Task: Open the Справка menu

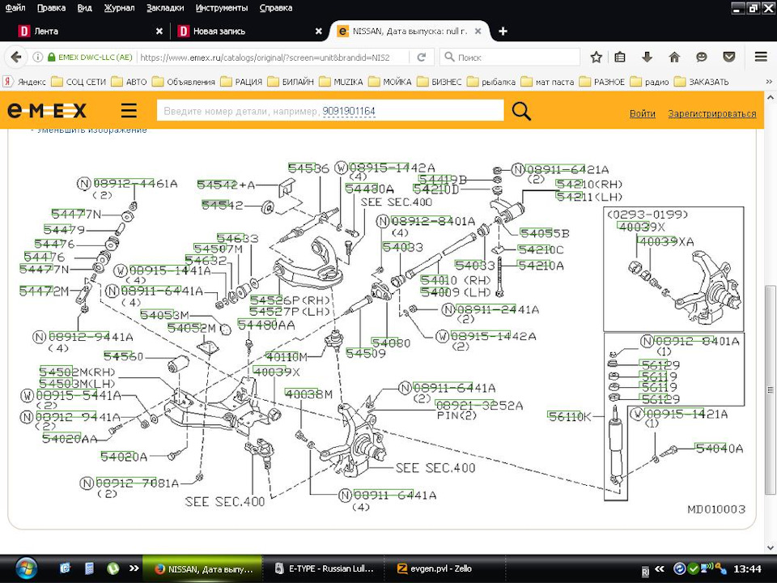Action: pos(275,8)
